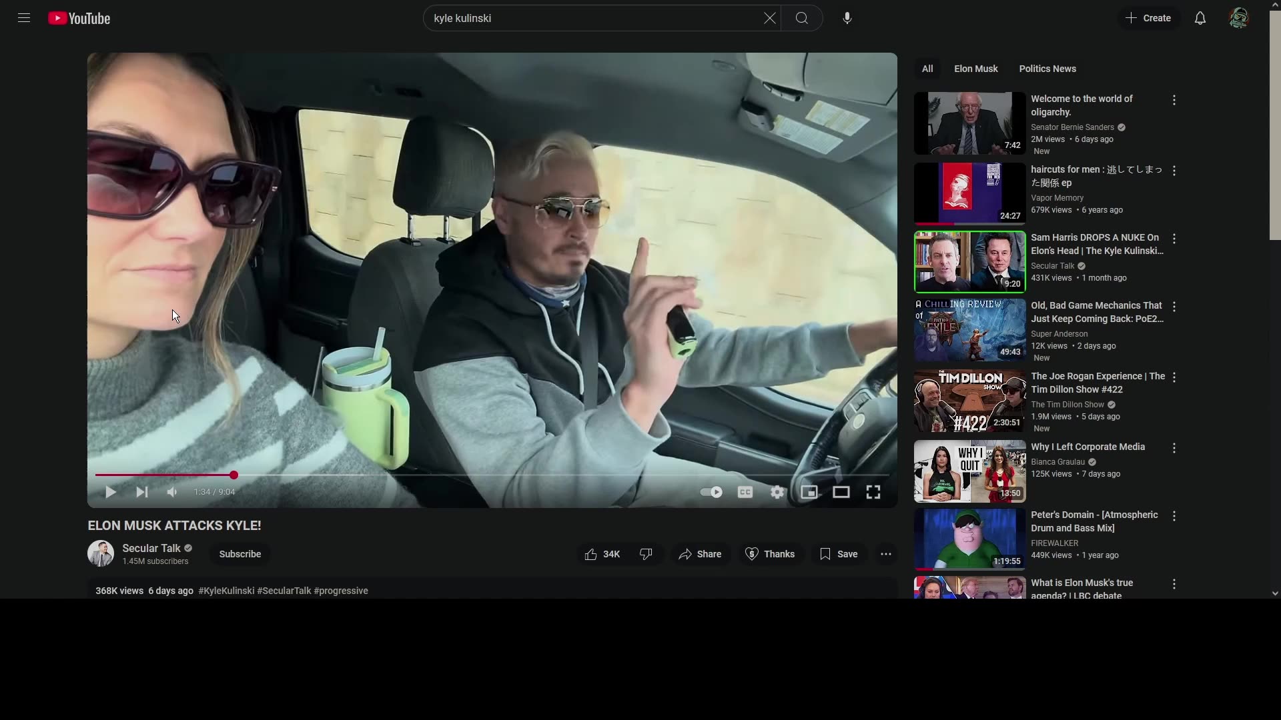The image size is (1281, 720).
Task: Toggle autoplay off
Action: [x=711, y=492]
